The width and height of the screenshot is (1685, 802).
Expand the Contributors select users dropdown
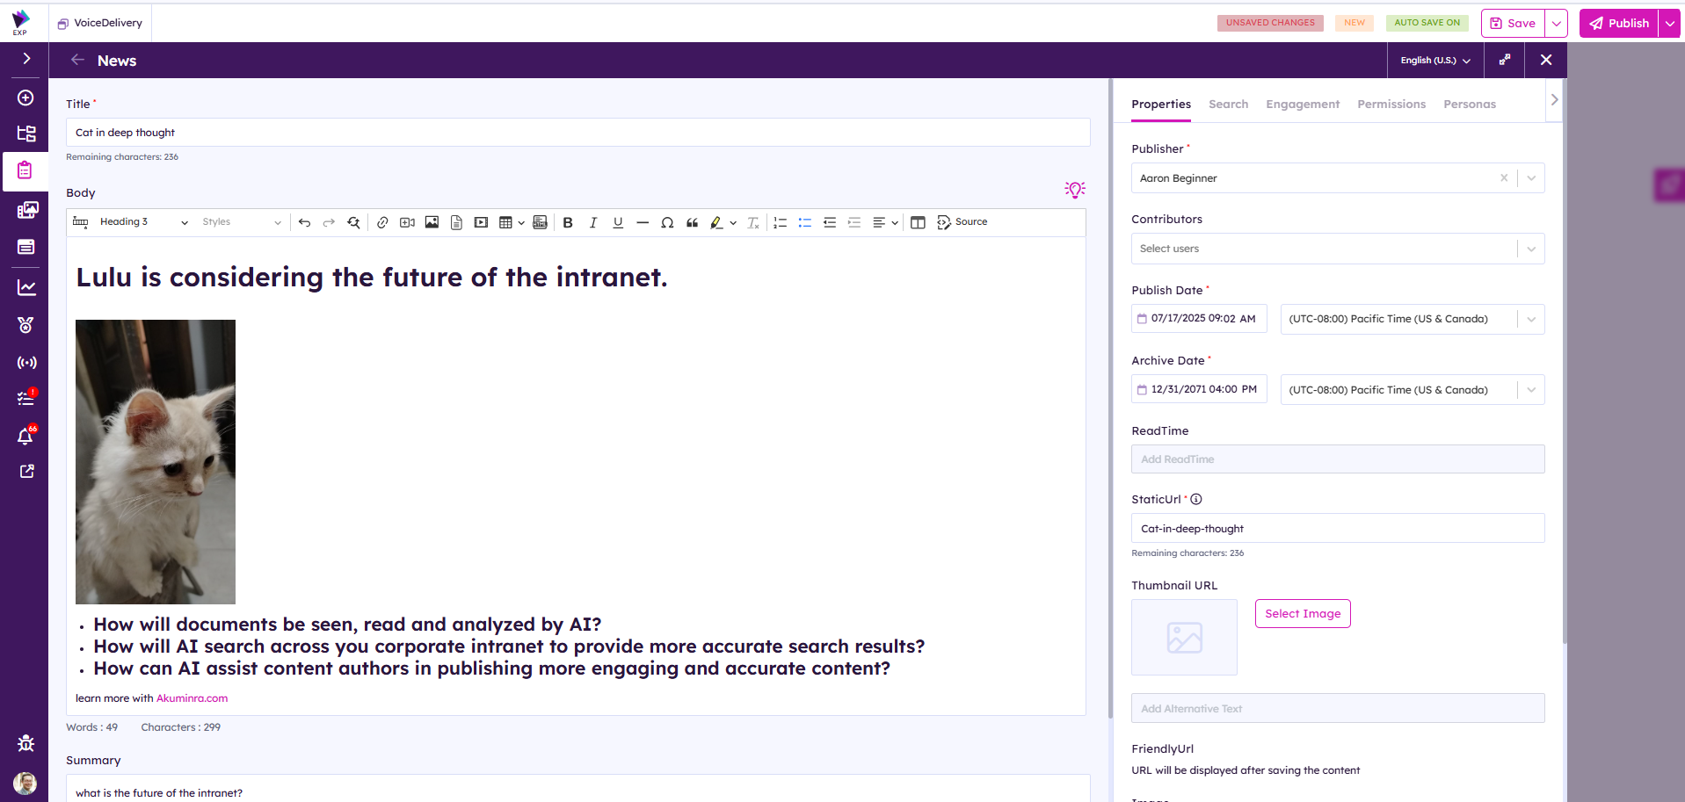pos(1530,249)
